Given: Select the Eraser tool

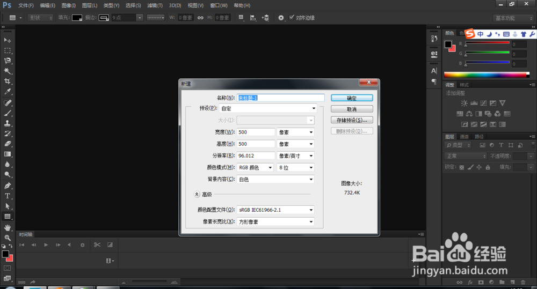Looking at the screenshot, I should 7,144.
